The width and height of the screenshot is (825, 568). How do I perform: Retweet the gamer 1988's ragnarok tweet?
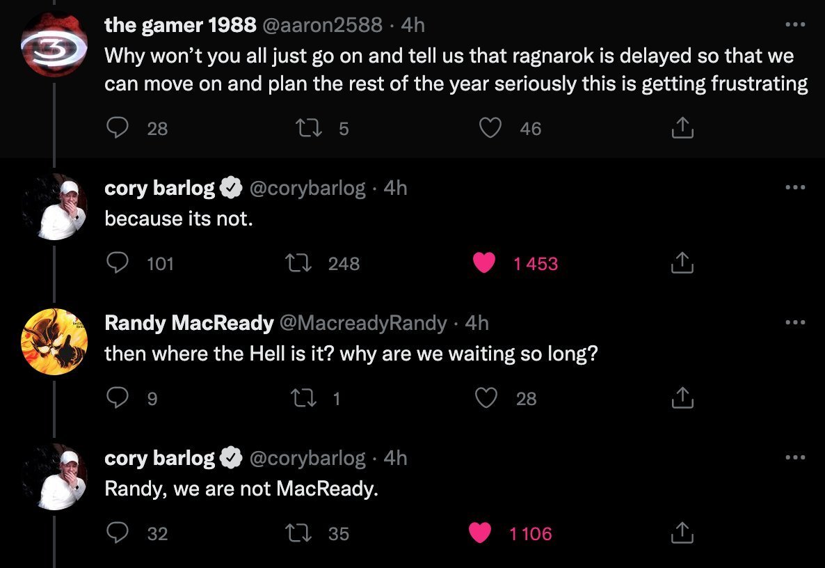pos(308,128)
